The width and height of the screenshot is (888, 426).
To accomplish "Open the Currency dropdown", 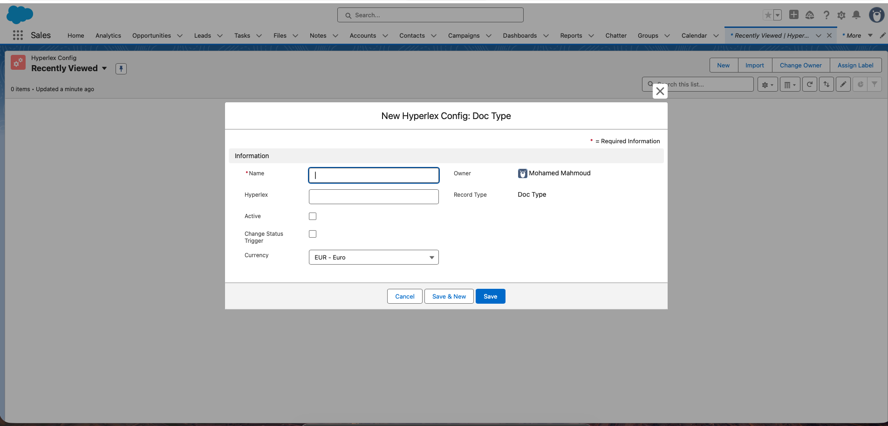I will [x=374, y=257].
